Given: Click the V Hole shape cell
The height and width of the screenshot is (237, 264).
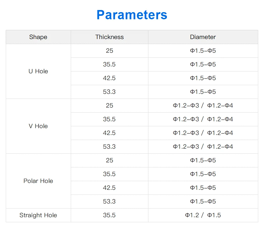Looking at the screenshot, I should (x=38, y=126).
